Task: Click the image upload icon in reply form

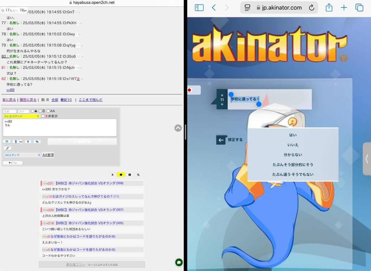Action: pyautogui.click(x=7, y=142)
